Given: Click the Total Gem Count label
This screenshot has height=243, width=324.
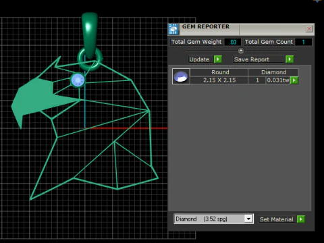Looking at the screenshot, I should click(269, 42).
